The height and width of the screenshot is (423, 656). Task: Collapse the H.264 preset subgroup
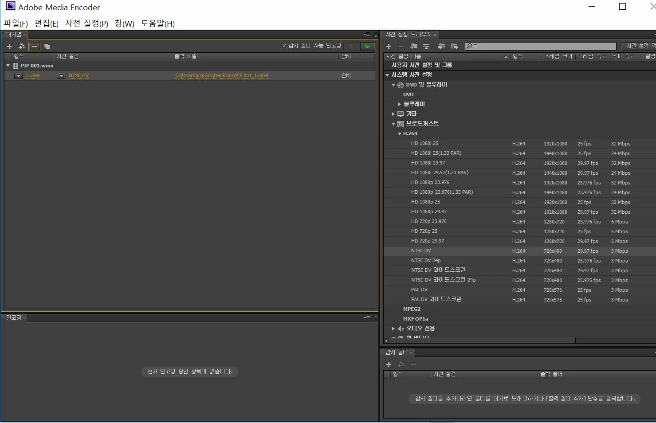399,133
